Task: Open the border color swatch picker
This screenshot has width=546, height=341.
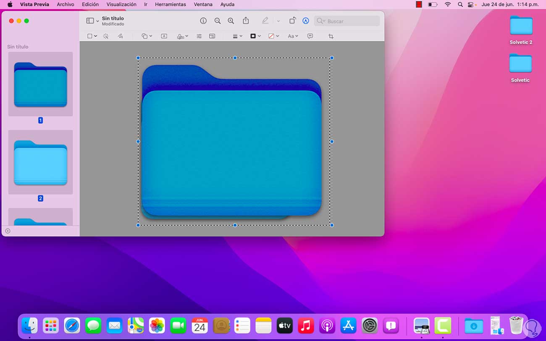Action: [255, 36]
